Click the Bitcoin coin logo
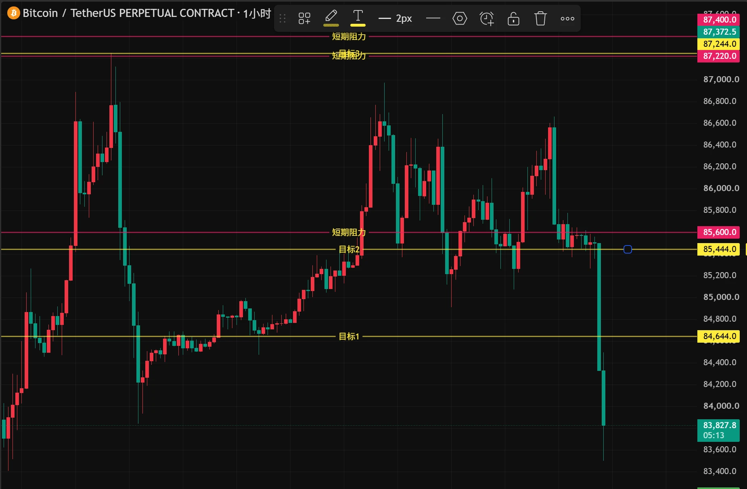Screen dimensions: 747x489 (x=13, y=13)
